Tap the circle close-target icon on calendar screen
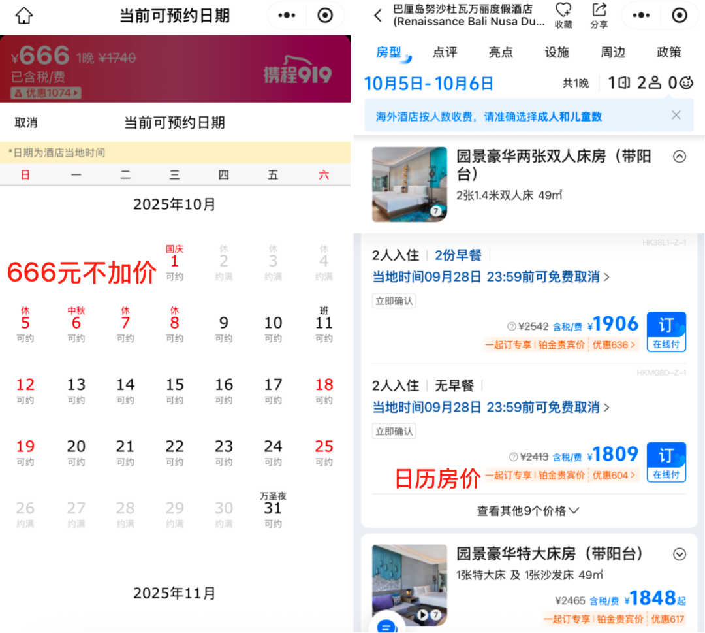The width and height of the screenshot is (705, 633). pos(325,15)
